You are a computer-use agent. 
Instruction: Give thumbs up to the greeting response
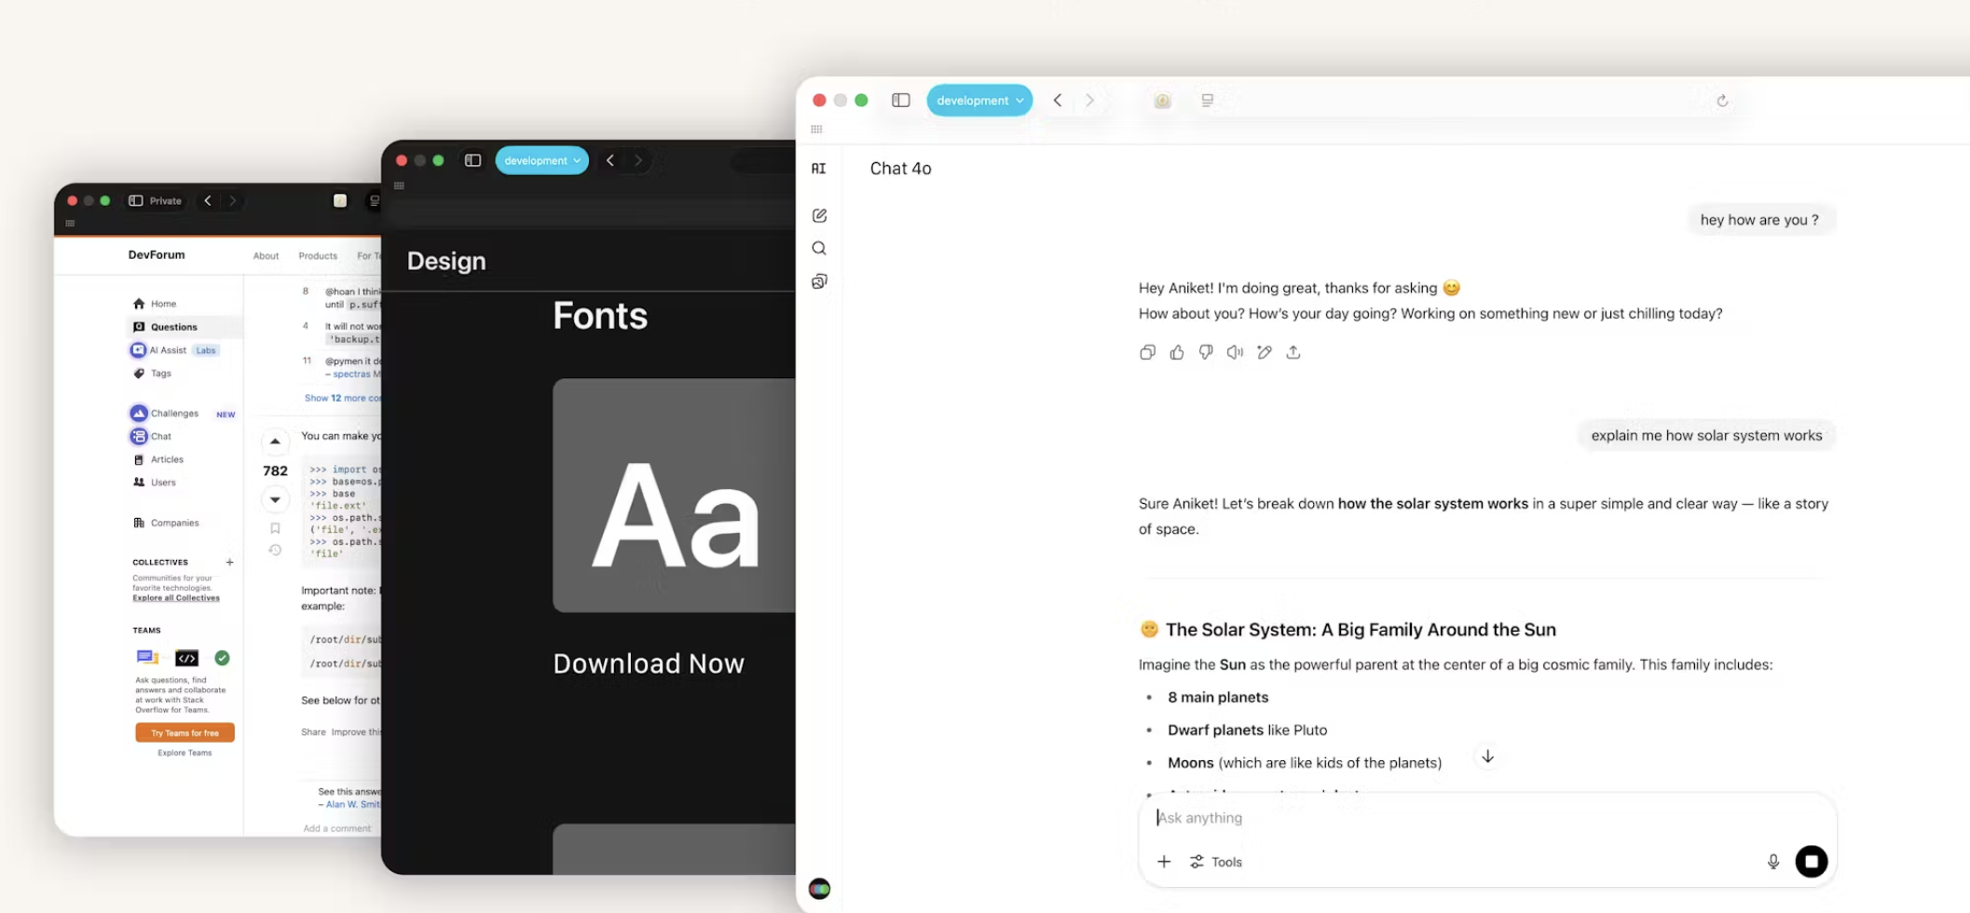(1177, 352)
